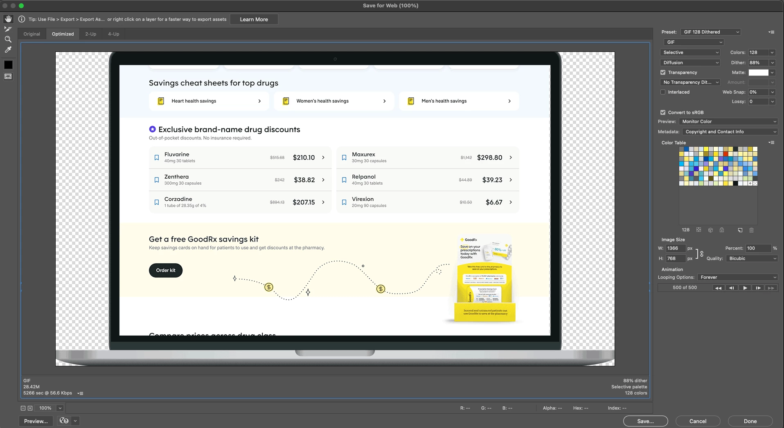The width and height of the screenshot is (784, 428).
Task: Open the Optimize preset menu icon
Action: [x=771, y=32]
